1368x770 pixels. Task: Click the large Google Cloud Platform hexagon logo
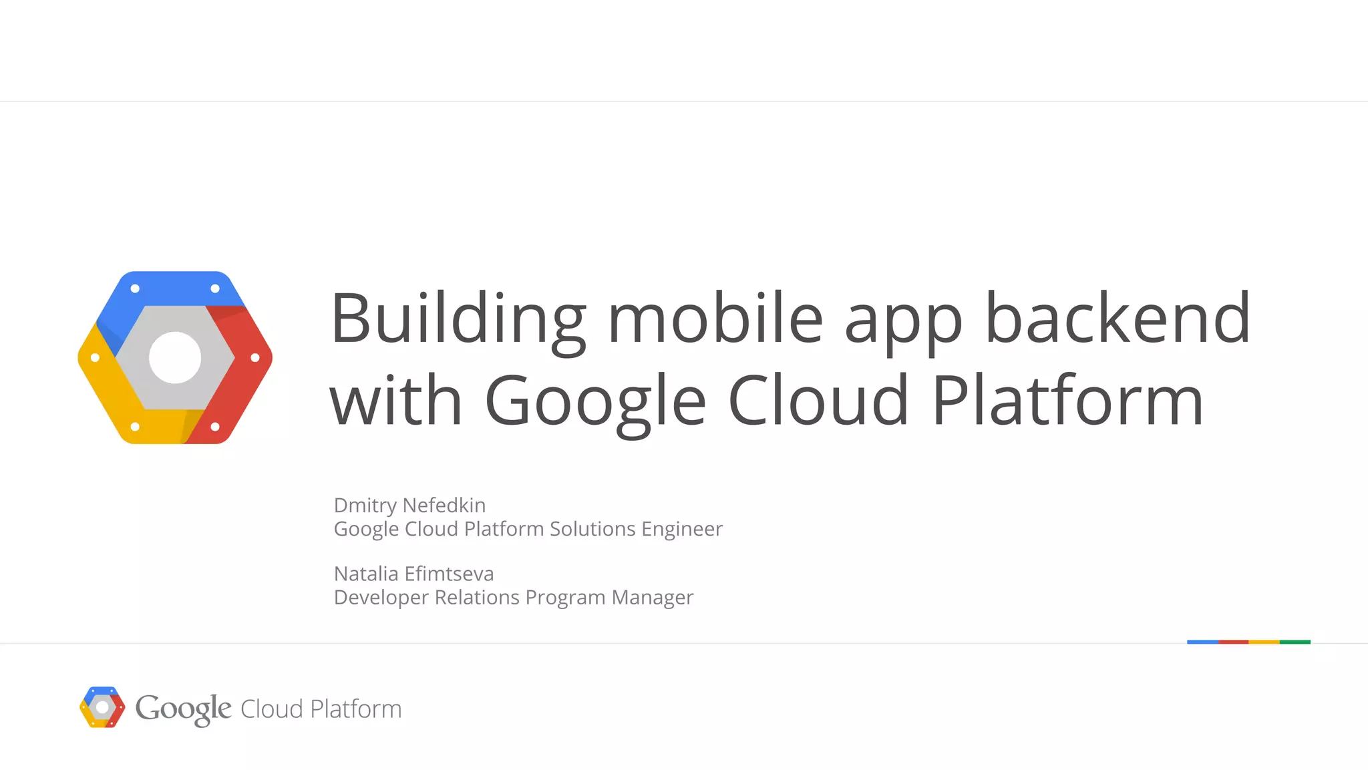(x=175, y=357)
